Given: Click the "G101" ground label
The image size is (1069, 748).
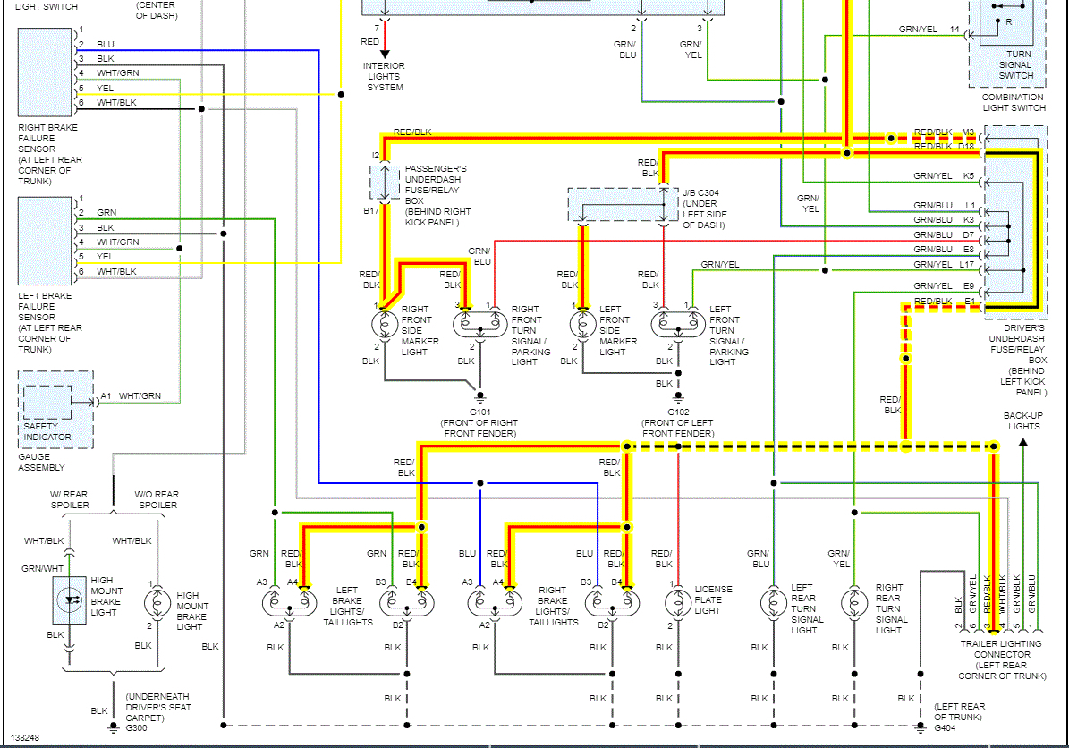Looking at the screenshot, I should 480,412.
